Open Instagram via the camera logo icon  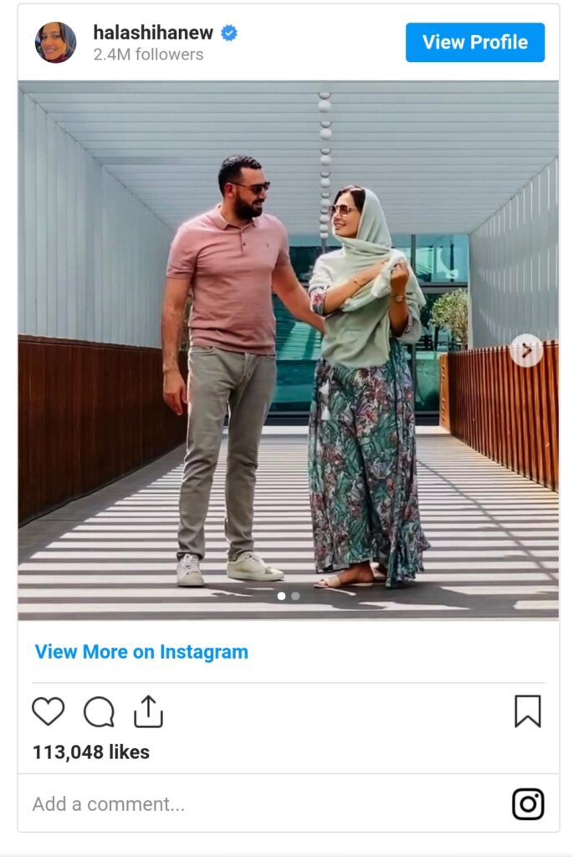(528, 804)
